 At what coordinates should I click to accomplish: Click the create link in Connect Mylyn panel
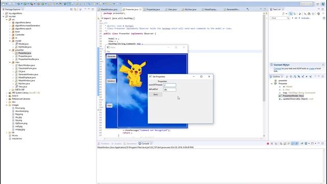(312, 68)
